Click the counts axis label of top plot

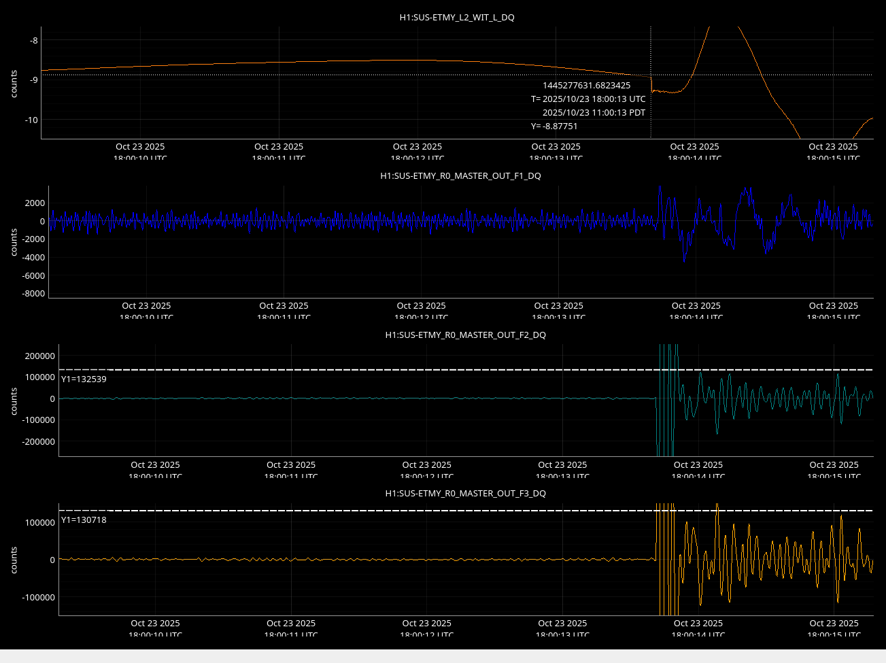tap(14, 84)
